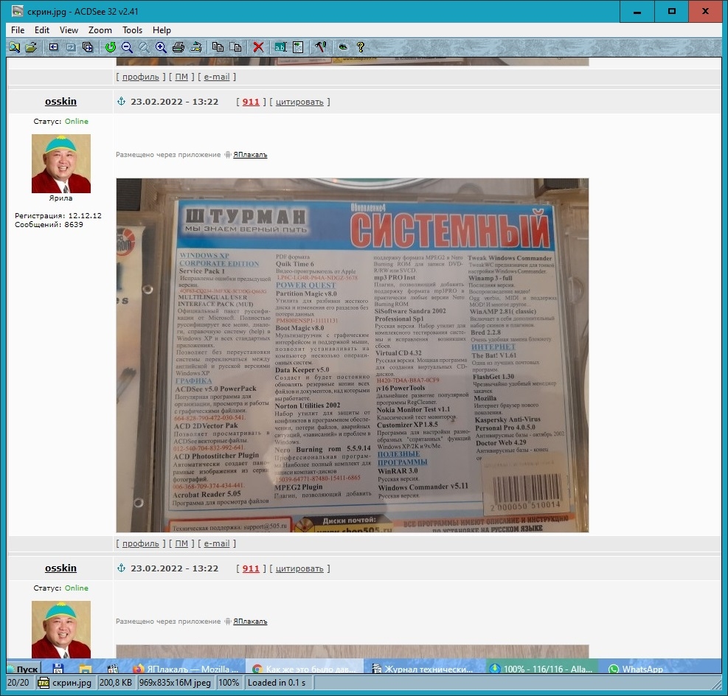Click the 'Сообщений: 8639' text
Screen dimensions: 728x696
click(x=49, y=225)
